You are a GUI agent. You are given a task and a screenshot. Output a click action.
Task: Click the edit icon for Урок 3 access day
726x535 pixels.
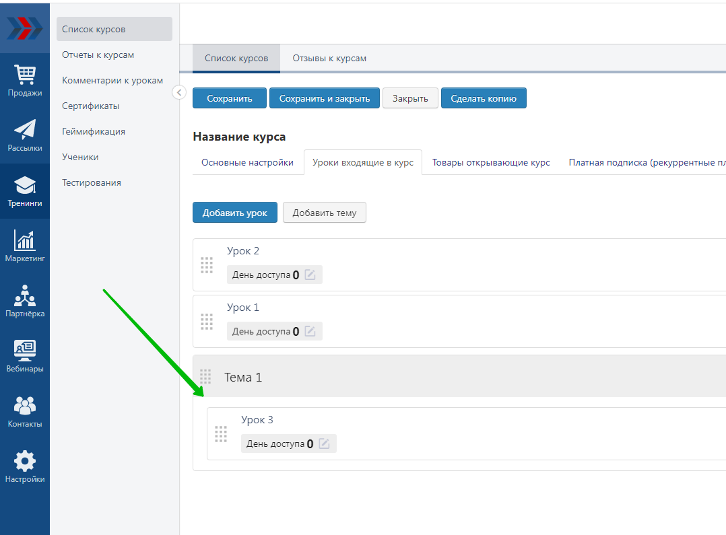coord(324,443)
